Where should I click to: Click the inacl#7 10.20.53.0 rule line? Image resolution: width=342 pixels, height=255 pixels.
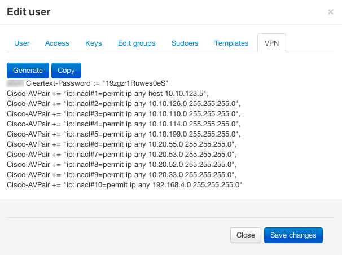coord(121,154)
